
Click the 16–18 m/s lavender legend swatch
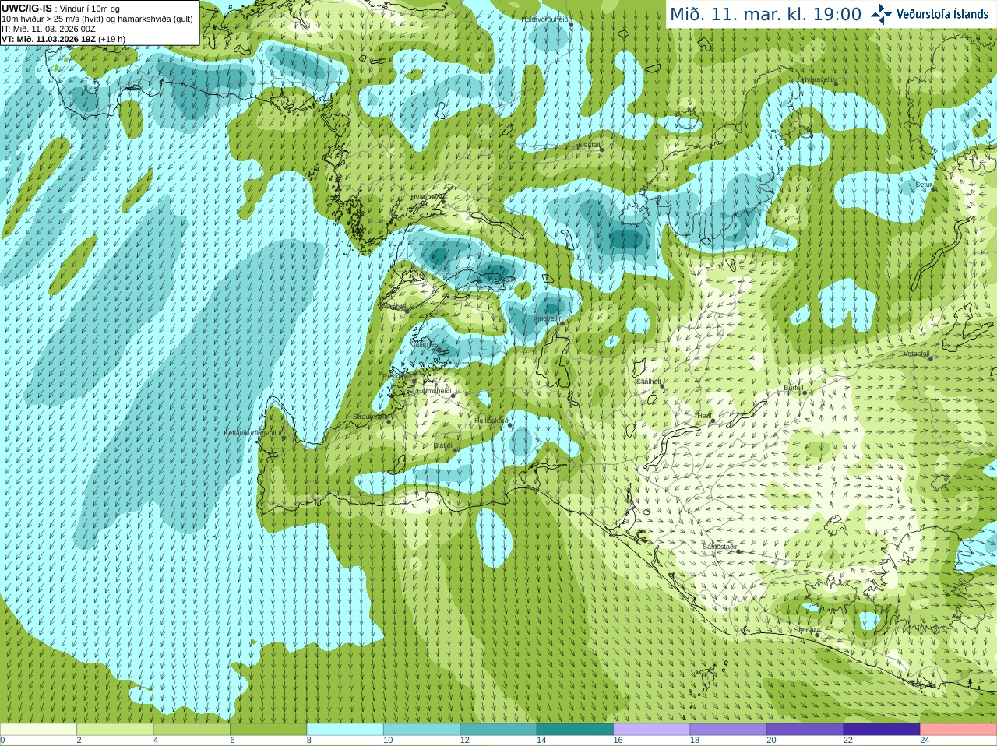[652, 729]
